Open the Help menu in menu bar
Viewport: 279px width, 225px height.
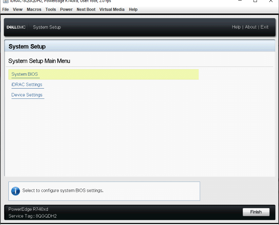(x=133, y=10)
